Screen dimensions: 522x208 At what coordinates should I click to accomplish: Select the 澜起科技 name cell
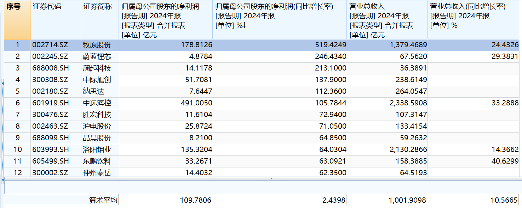[97, 68]
